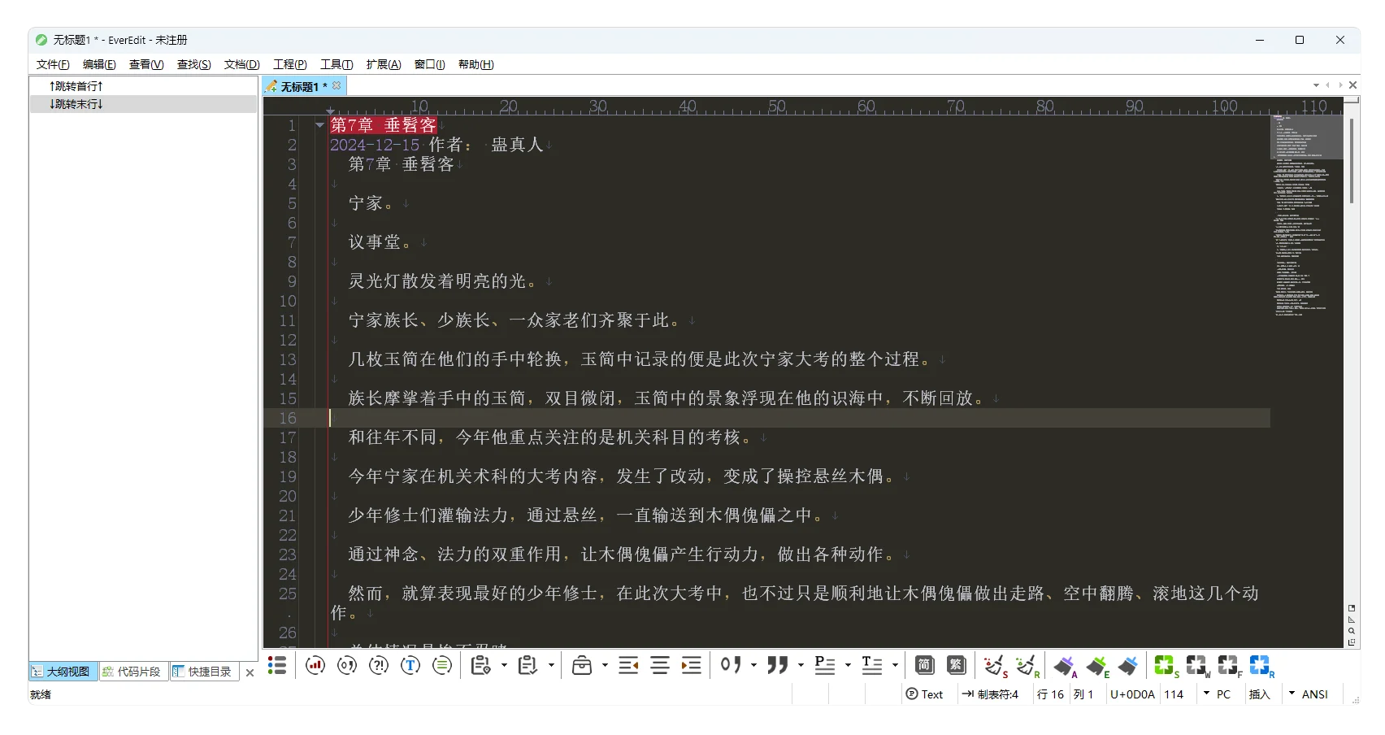This screenshot has width=1385, height=735.
Task: Open the 文件(F) menu
Action: click(x=53, y=64)
